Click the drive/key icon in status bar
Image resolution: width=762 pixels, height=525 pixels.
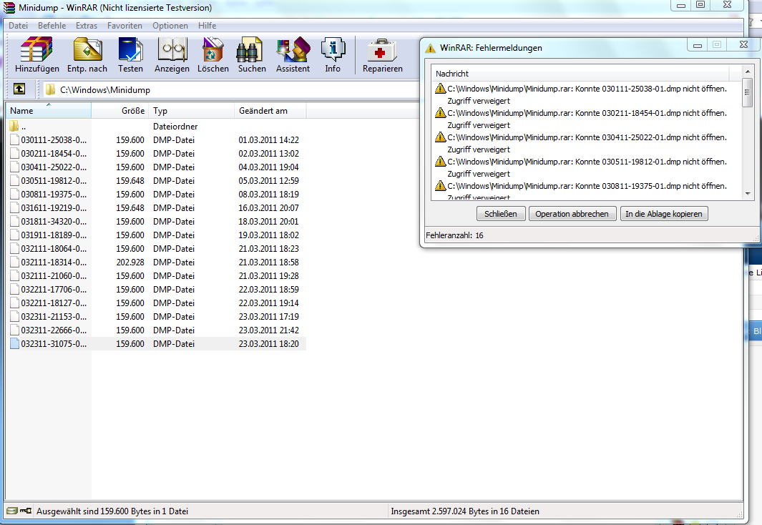pos(19,511)
